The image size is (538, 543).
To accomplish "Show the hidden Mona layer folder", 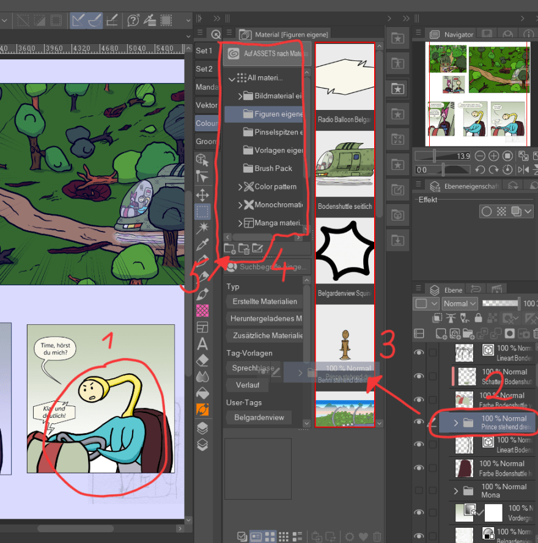I will click(419, 490).
